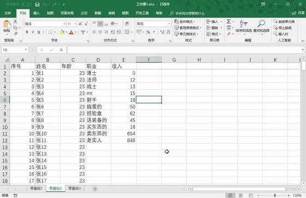This screenshot has width=306, height=198.
Task: Click the Accounting Number Format icon
Action: 139,32
